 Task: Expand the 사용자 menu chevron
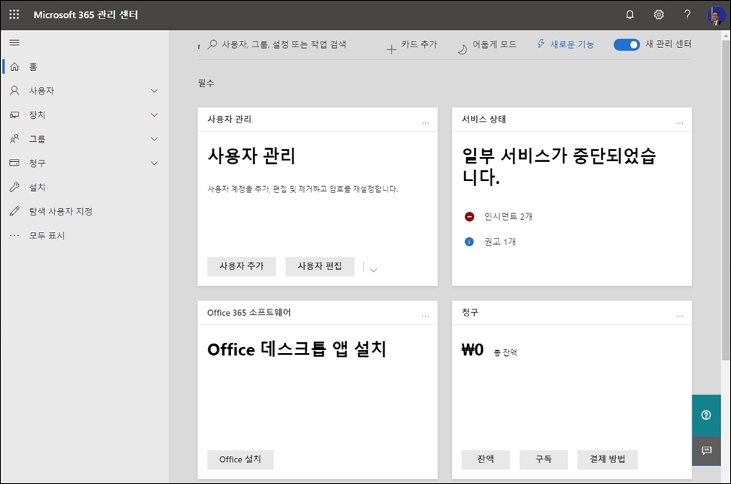point(154,90)
